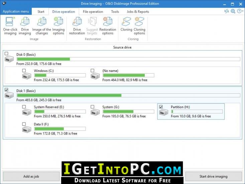Launch Drive restoration tool
The width and height of the screenshot is (245, 184).
point(77,26)
